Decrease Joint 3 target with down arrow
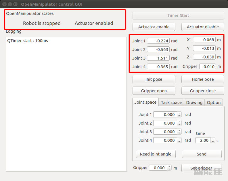This screenshot has width=228, height=181. coord(179,133)
